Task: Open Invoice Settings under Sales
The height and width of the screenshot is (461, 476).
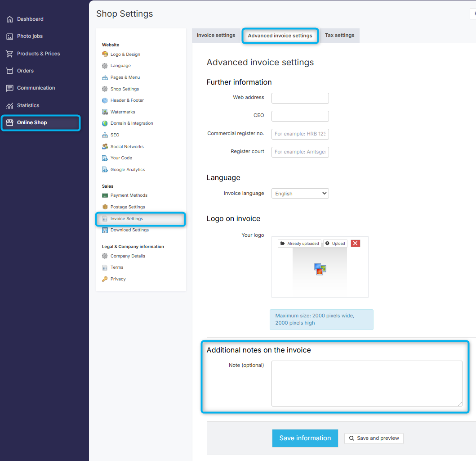Action: tap(127, 219)
